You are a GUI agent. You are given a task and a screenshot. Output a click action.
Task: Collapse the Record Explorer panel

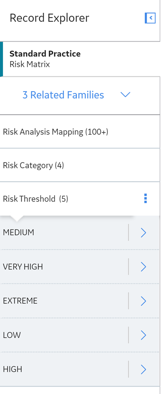(150, 18)
